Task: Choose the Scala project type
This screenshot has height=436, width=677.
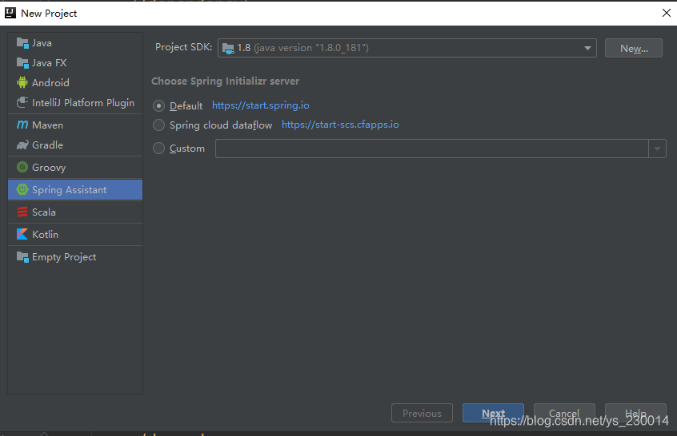Action: (75, 212)
